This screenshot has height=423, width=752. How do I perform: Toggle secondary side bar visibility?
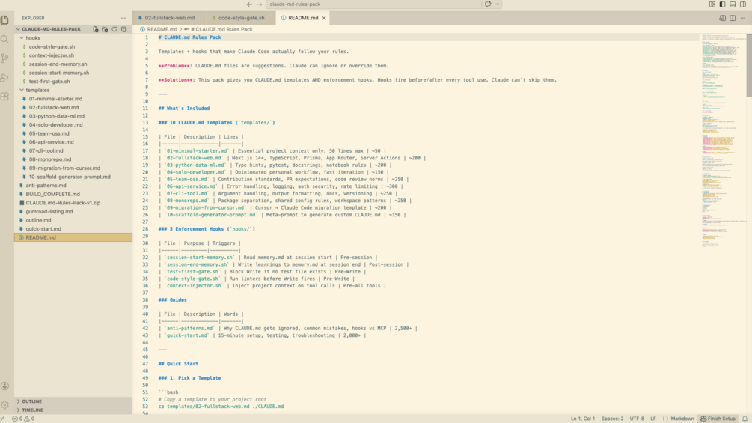coord(743,4)
